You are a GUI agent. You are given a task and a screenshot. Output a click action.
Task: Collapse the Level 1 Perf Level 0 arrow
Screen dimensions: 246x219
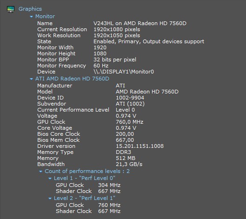[50, 179]
